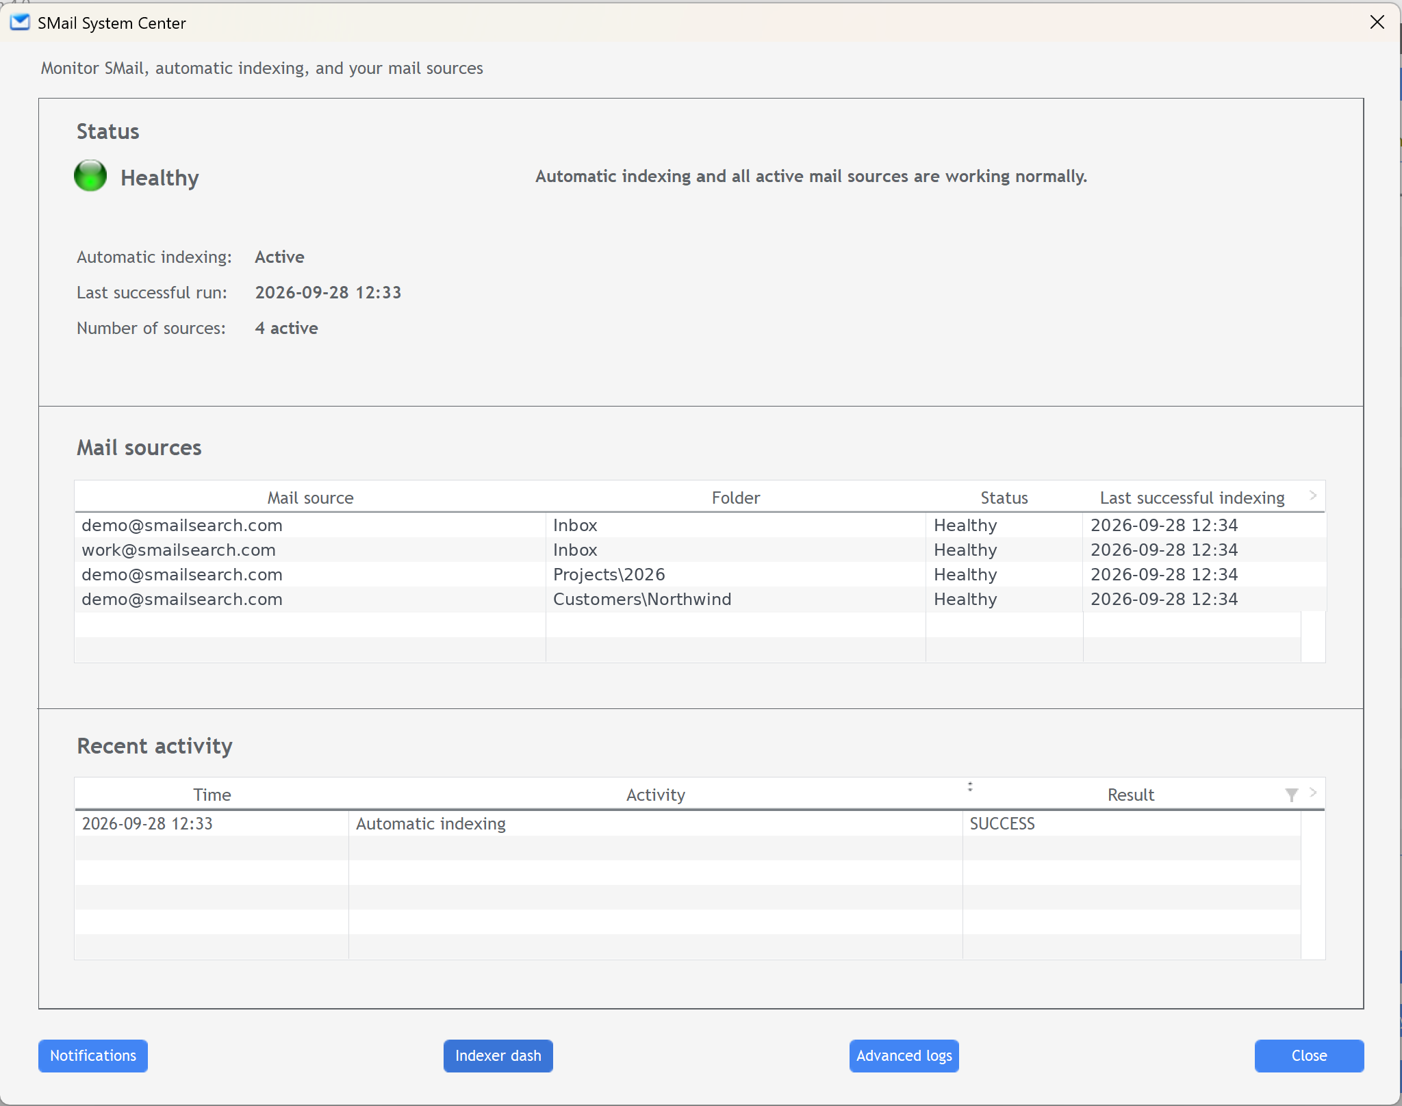Select the demo@smailsearch.com row with Projects\2026 folder
The image size is (1402, 1106).
tap(700, 574)
